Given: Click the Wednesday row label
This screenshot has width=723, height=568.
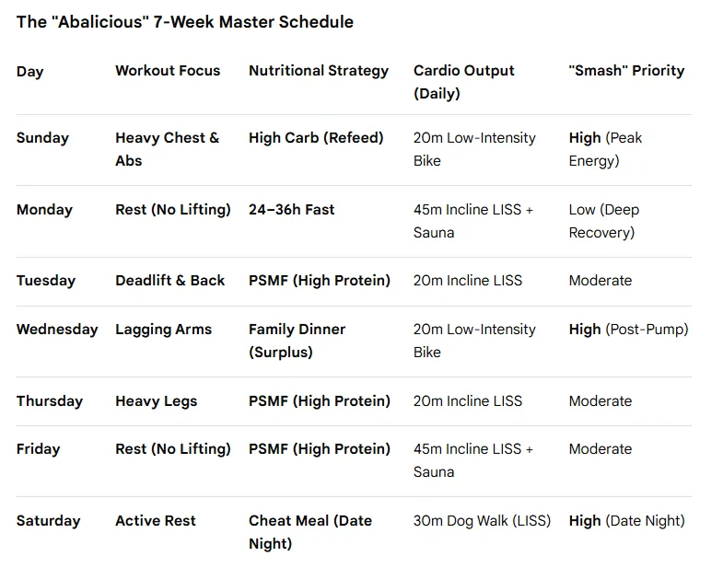Looking at the screenshot, I should point(57,330).
